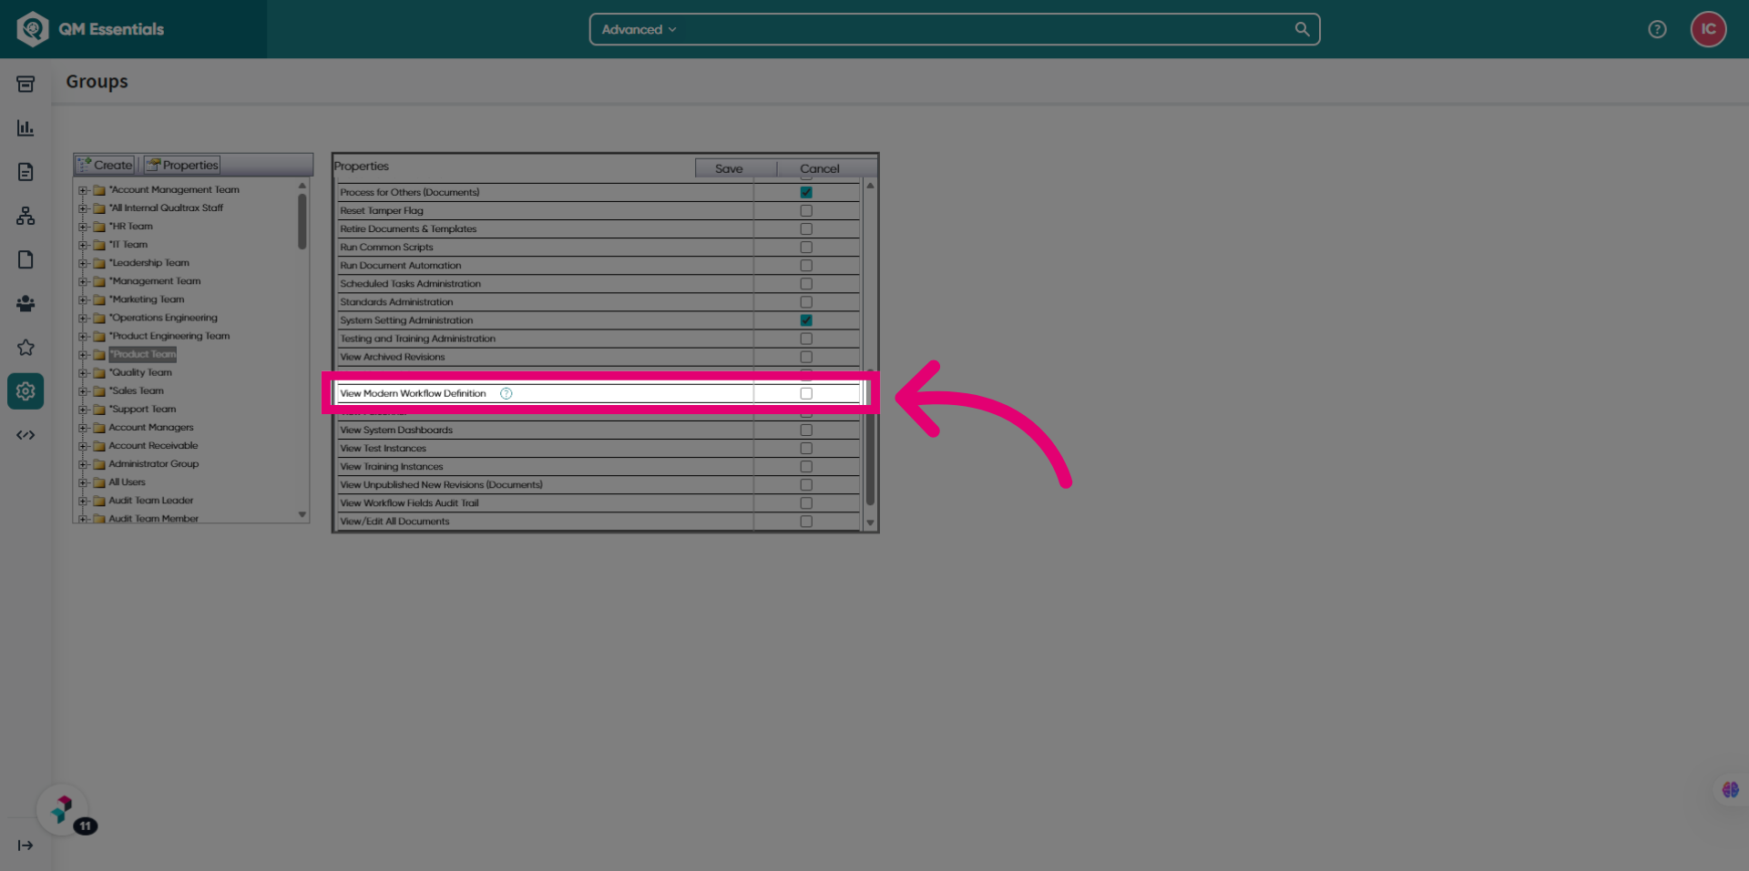Screen dimensions: 1749x871
Task: Click the properties list scrollbar thumb
Action: [870, 436]
